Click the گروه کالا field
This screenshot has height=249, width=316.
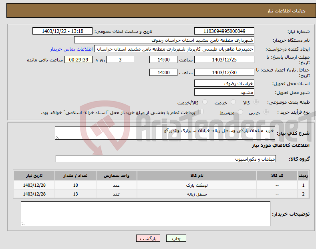(166, 159)
